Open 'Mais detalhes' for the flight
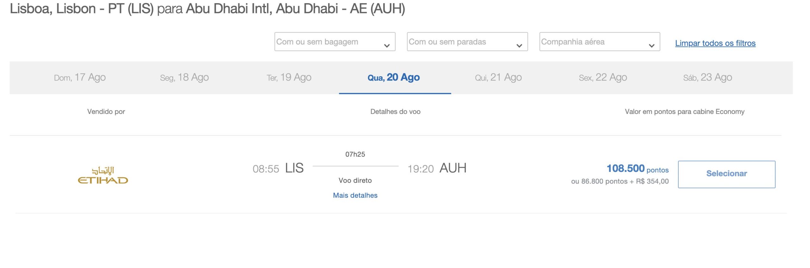The height and width of the screenshot is (268, 810). (355, 195)
